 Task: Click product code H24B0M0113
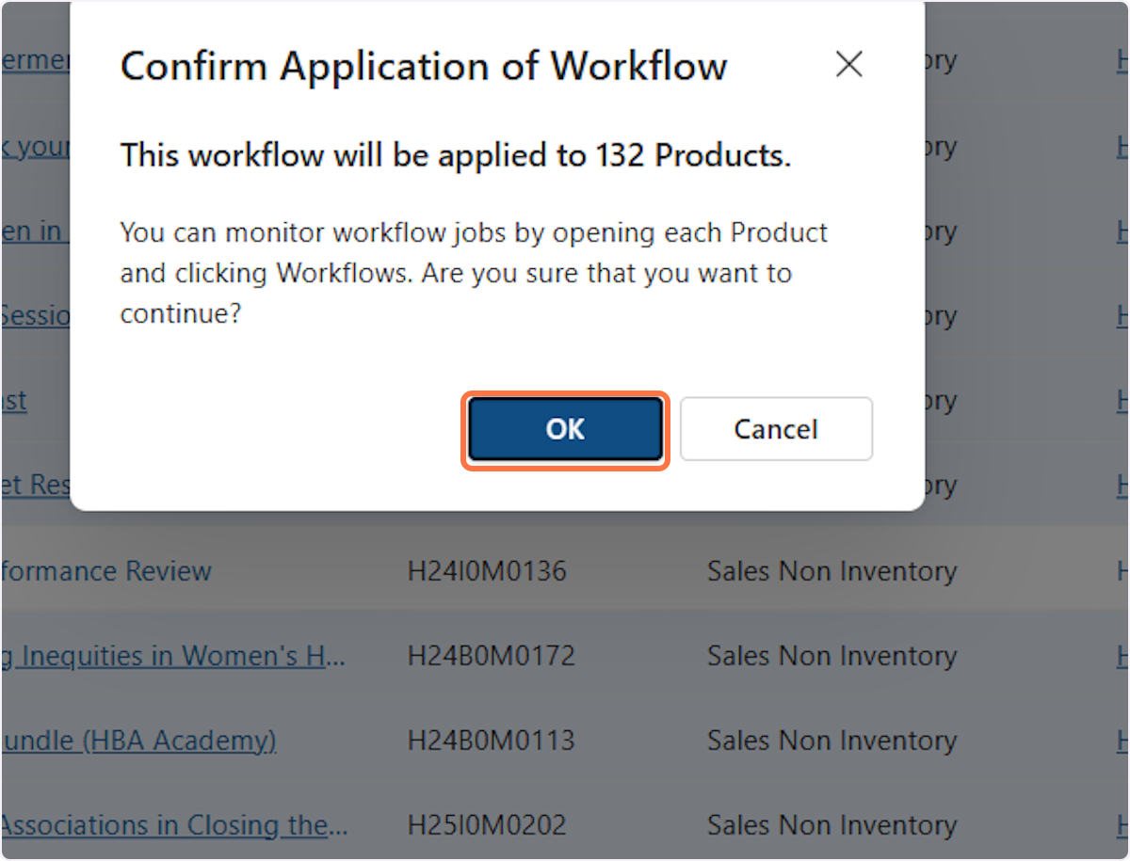491,741
